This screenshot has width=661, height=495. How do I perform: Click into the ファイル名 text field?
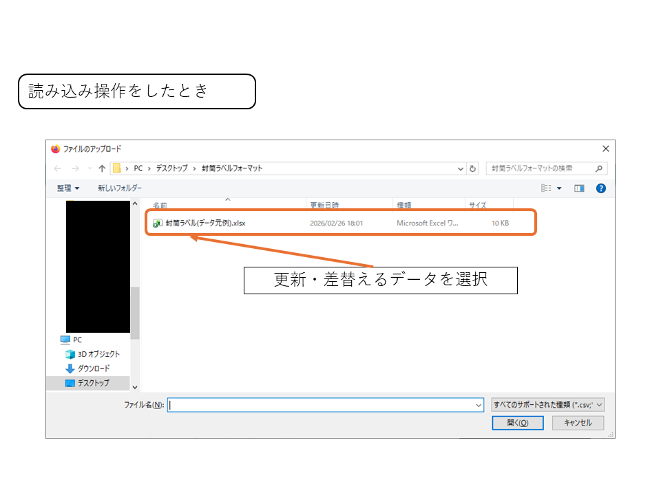point(324,406)
